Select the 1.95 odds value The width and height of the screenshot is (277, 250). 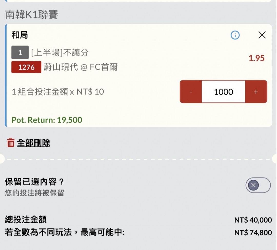(x=256, y=58)
